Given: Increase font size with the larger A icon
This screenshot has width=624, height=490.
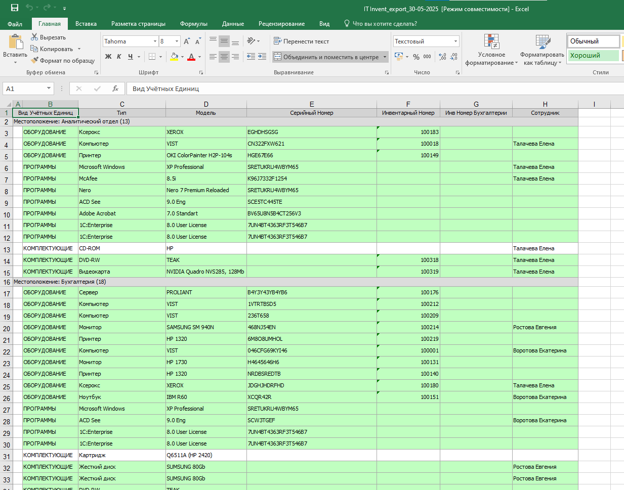Looking at the screenshot, I should pos(187,41).
